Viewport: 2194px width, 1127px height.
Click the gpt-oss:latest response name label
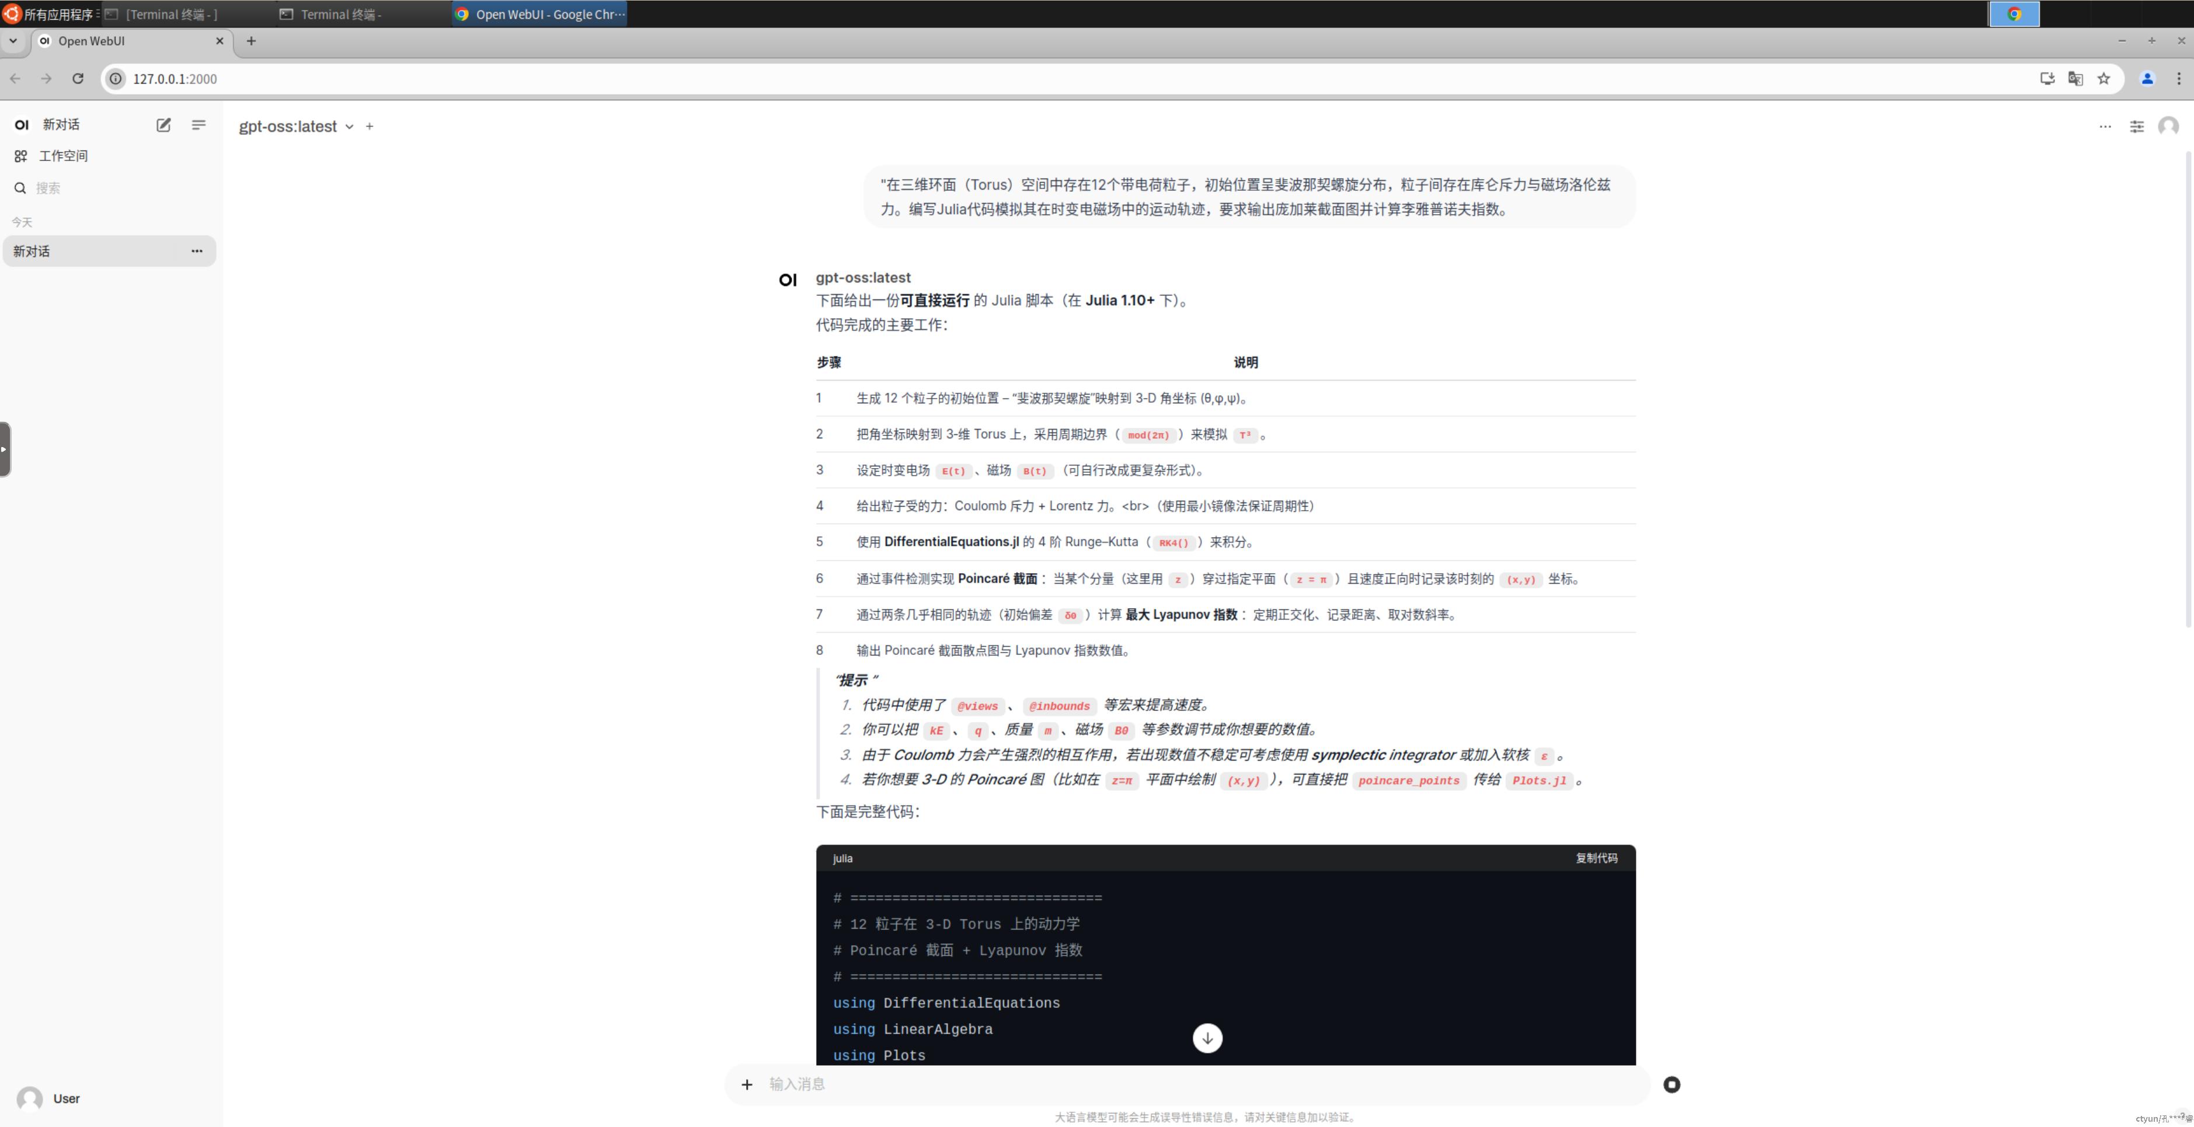pyautogui.click(x=863, y=277)
